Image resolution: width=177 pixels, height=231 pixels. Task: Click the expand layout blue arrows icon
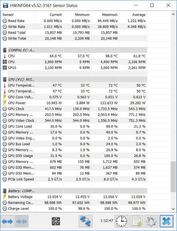click(x=7, y=221)
